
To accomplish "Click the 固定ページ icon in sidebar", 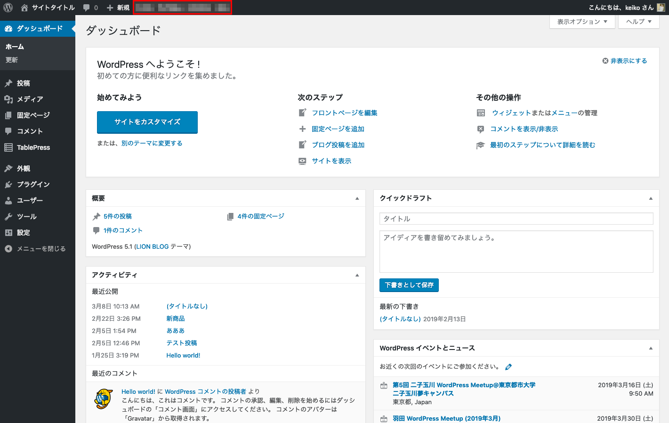I will click(8, 115).
